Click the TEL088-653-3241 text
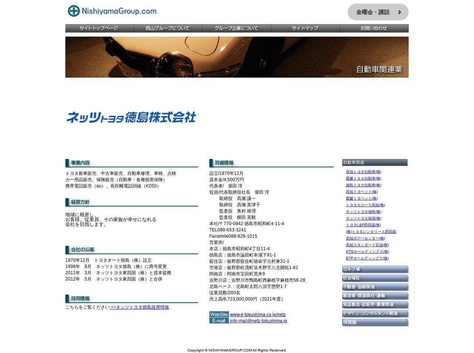The width and height of the screenshot is (474, 353). click(x=227, y=230)
